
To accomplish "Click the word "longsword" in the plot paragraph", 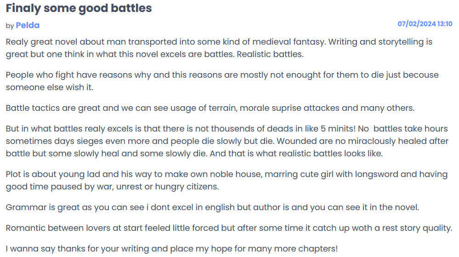I will [x=348, y=174].
